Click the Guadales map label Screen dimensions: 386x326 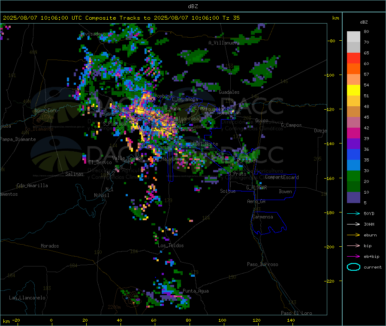[229, 92]
